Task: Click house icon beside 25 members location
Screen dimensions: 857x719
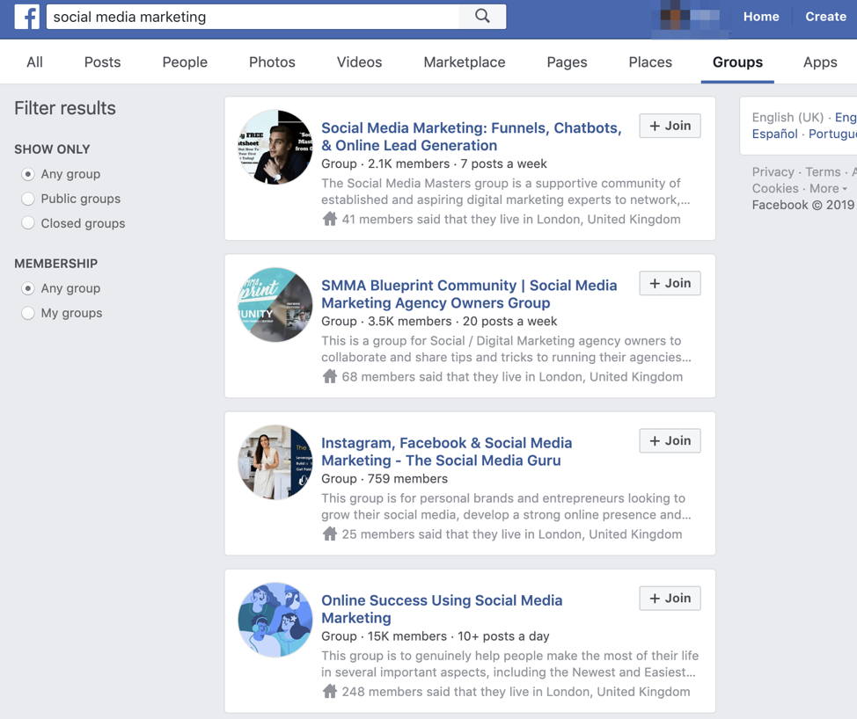Action: [330, 534]
